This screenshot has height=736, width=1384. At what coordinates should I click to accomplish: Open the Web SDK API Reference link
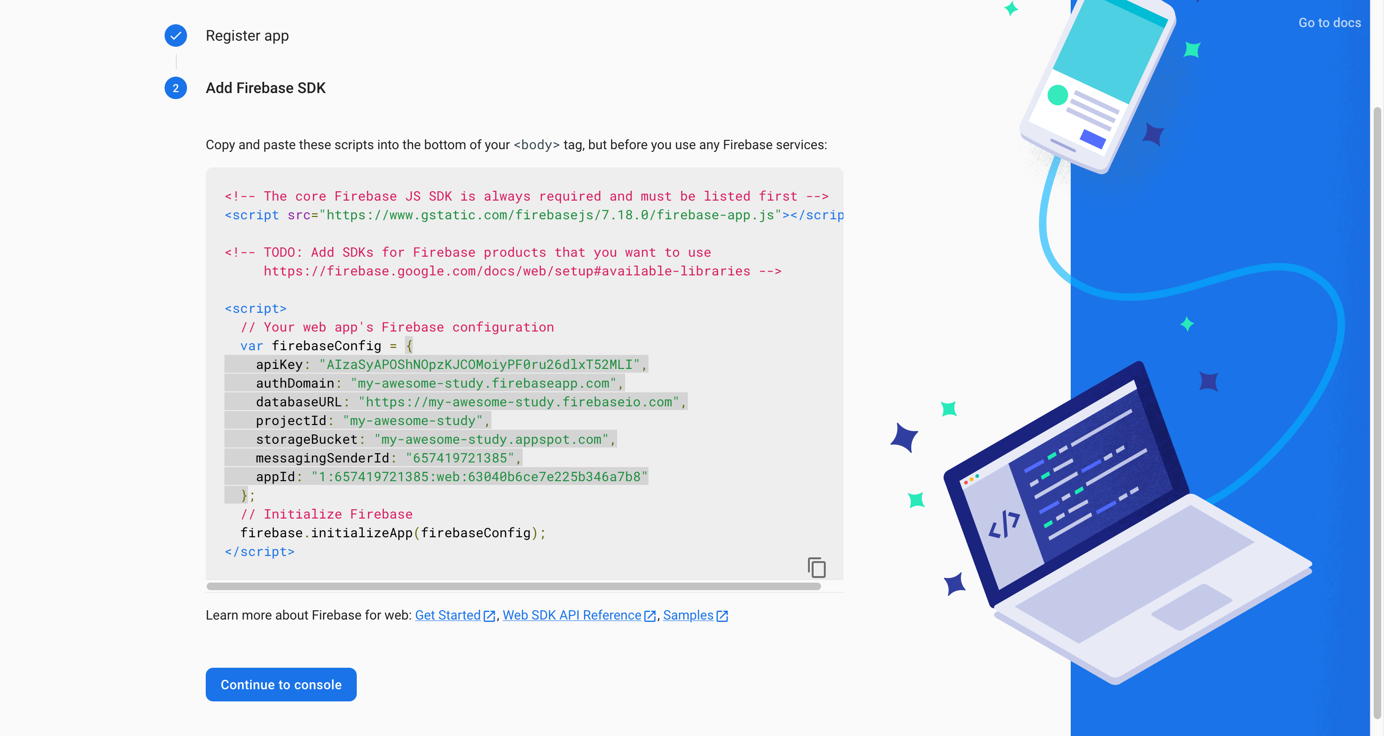(x=572, y=615)
